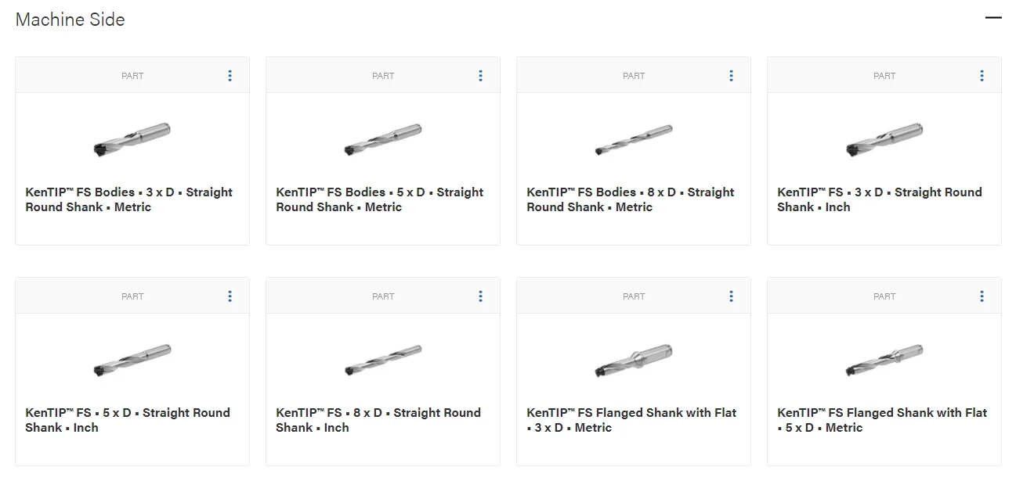
Task: Open options menu for Flanged Shank 3 x D card
Action: pyautogui.click(x=731, y=296)
